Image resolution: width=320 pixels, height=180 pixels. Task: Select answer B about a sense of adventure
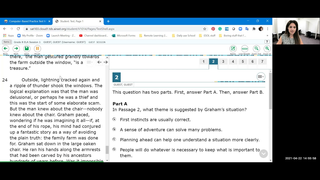[114, 129]
